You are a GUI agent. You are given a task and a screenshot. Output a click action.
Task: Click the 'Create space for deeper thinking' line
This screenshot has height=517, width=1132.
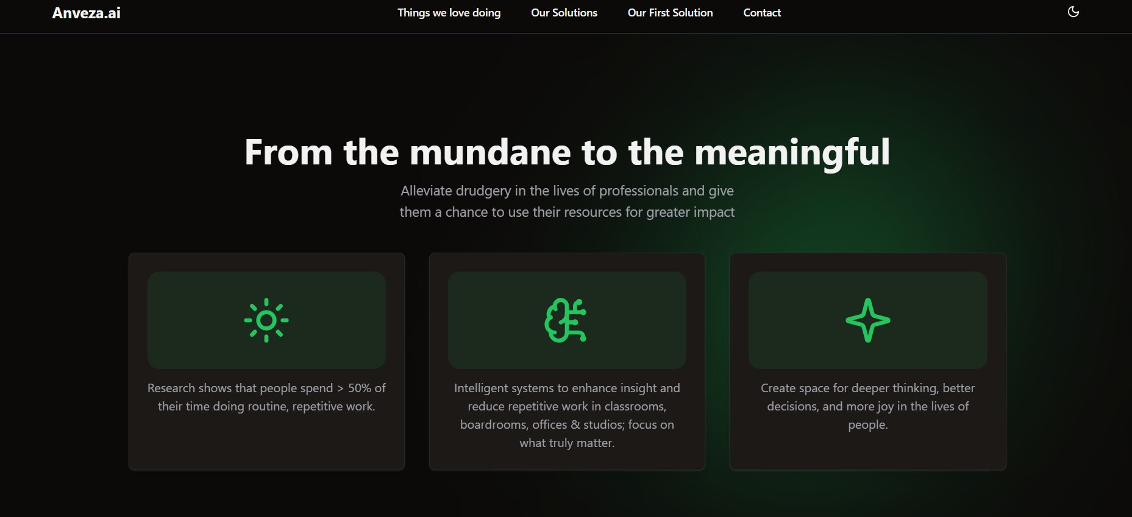(867, 388)
